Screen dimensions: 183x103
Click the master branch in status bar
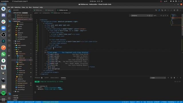click(x=11, y=102)
